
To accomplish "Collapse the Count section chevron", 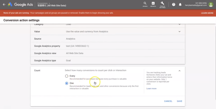I will coord(180,71).
